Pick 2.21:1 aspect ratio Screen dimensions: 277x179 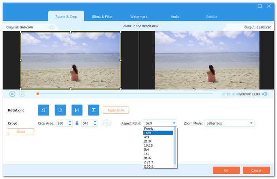[x=158, y=162]
